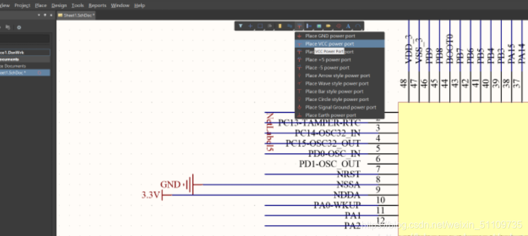Select the 3.3V power port symbol
Screen dimensions: 528x236
tap(156, 195)
